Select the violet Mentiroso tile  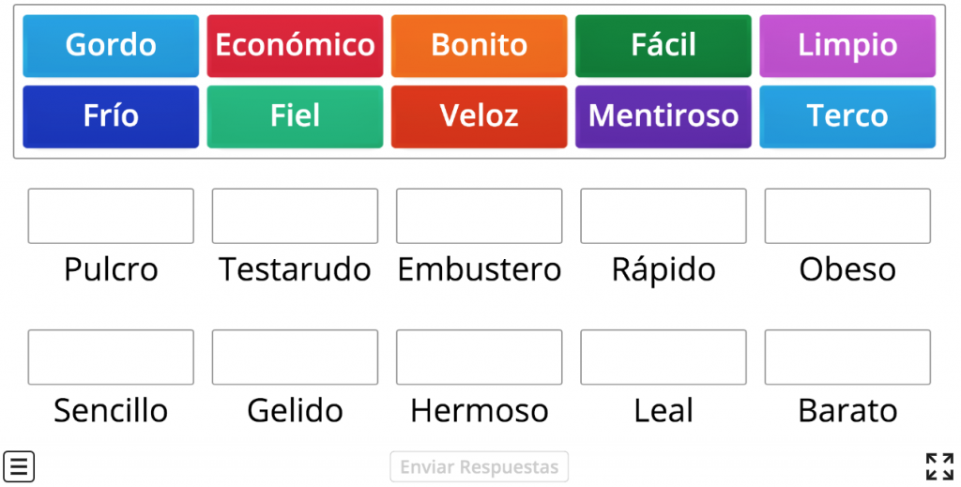pos(664,116)
